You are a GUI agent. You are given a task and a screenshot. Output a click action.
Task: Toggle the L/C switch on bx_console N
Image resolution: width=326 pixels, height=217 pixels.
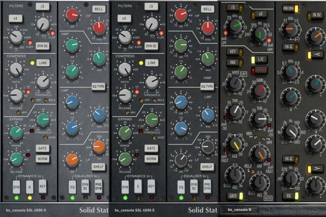pyautogui.click(x=259, y=60)
